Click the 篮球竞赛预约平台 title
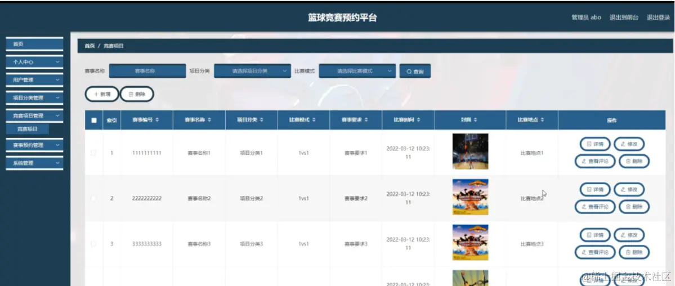The image size is (675, 286). point(343,17)
